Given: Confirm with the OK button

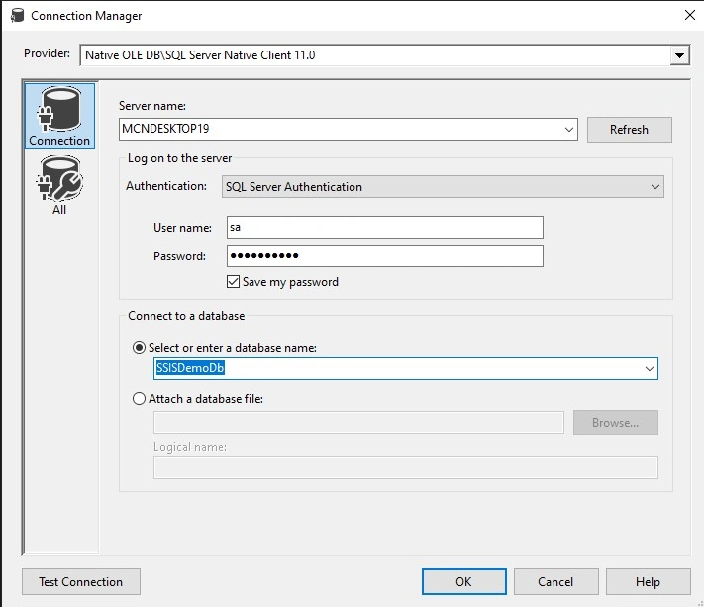Looking at the screenshot, I should click(x=463, y=582).
